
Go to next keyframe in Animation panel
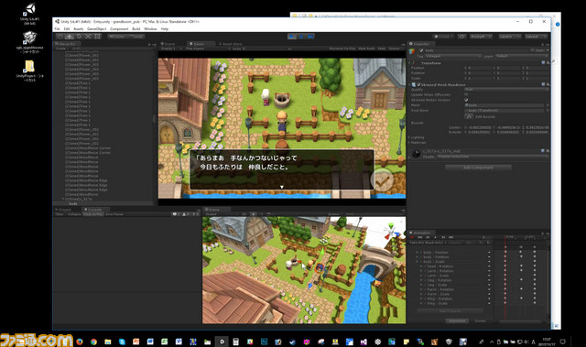pos(443,237)
